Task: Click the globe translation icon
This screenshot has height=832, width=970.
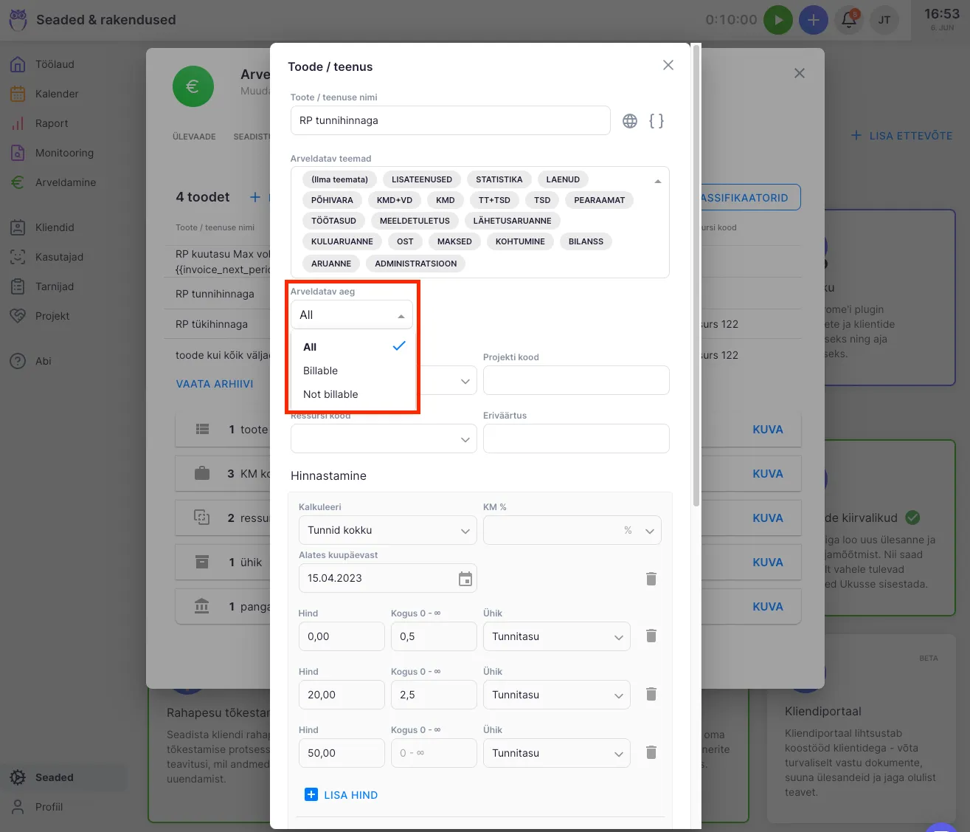Action: pos(629,121)
